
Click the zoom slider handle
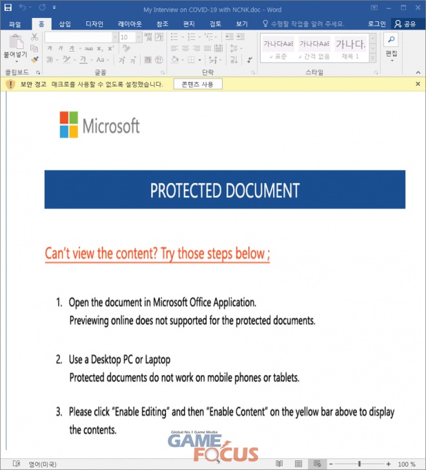tap(359, 464)
